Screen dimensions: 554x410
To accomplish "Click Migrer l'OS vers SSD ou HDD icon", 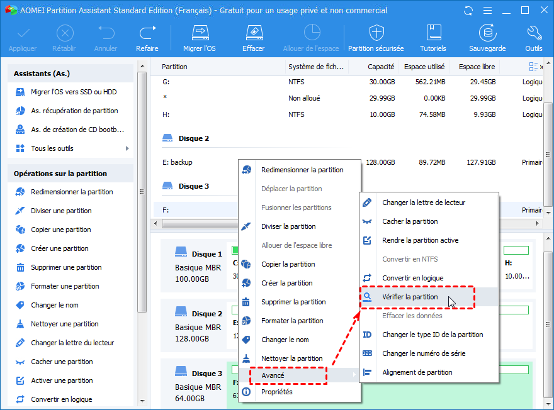I will 20,92.
